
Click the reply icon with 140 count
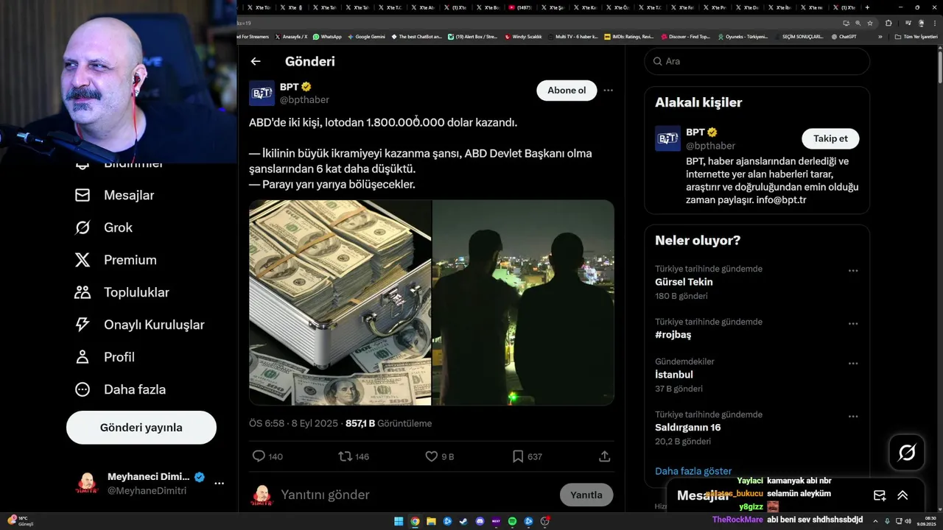coord(259,456)
